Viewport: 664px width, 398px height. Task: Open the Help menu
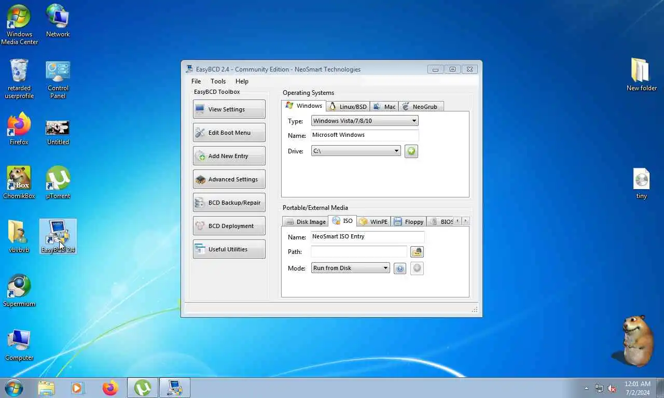click(242, 81)
